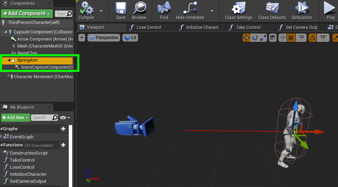The image size is (338, 187).
Task: Select the scale gizmo mode
Action: pyautogui.click(x=263, y=38)
